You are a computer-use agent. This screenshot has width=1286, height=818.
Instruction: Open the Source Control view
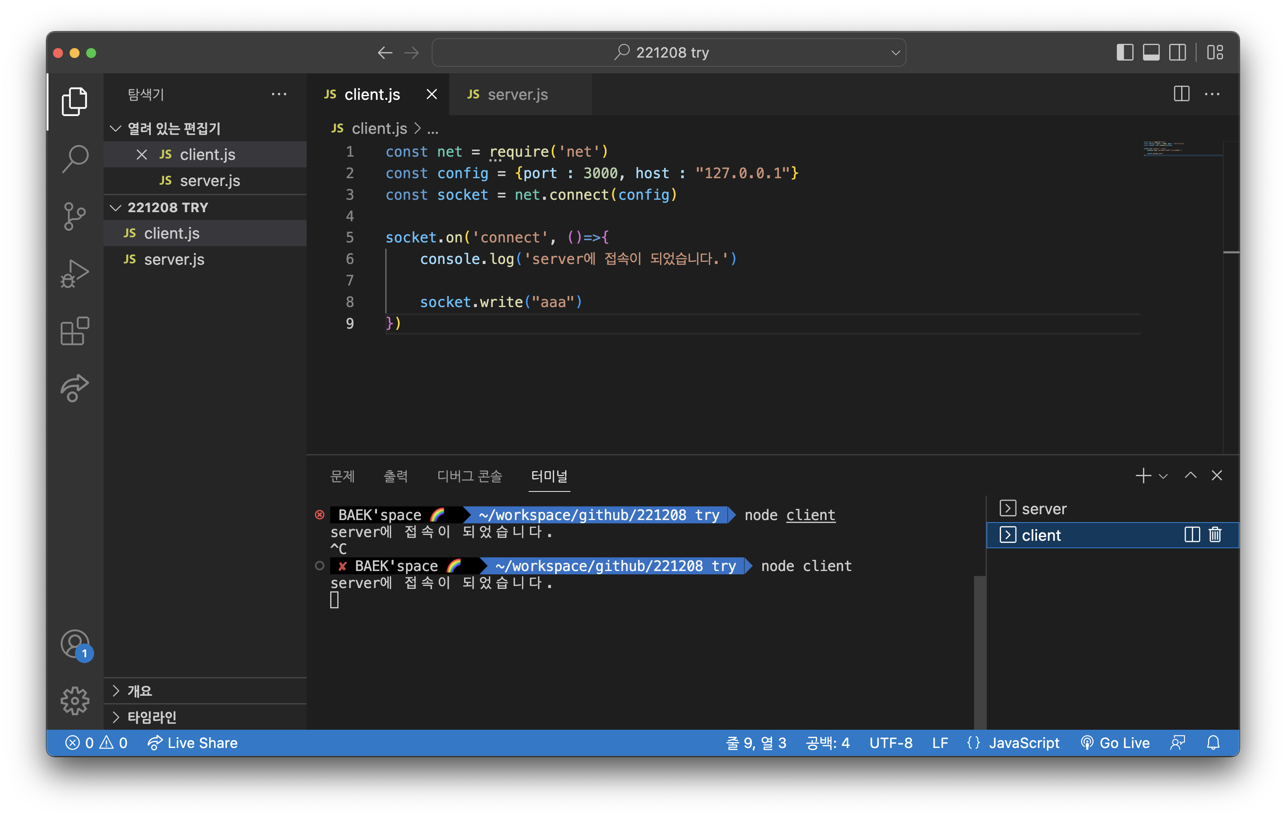coord(75,216)
